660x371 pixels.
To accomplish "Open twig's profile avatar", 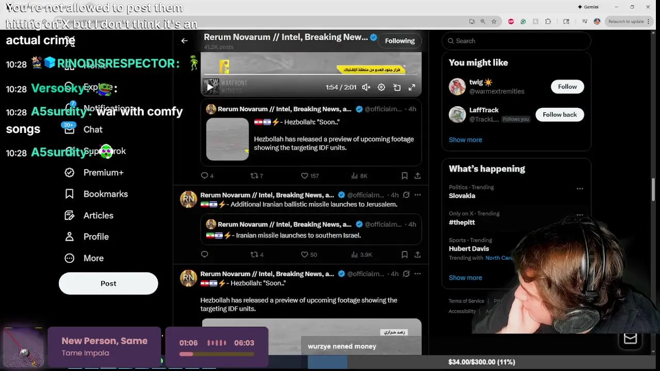I will 457,87.
